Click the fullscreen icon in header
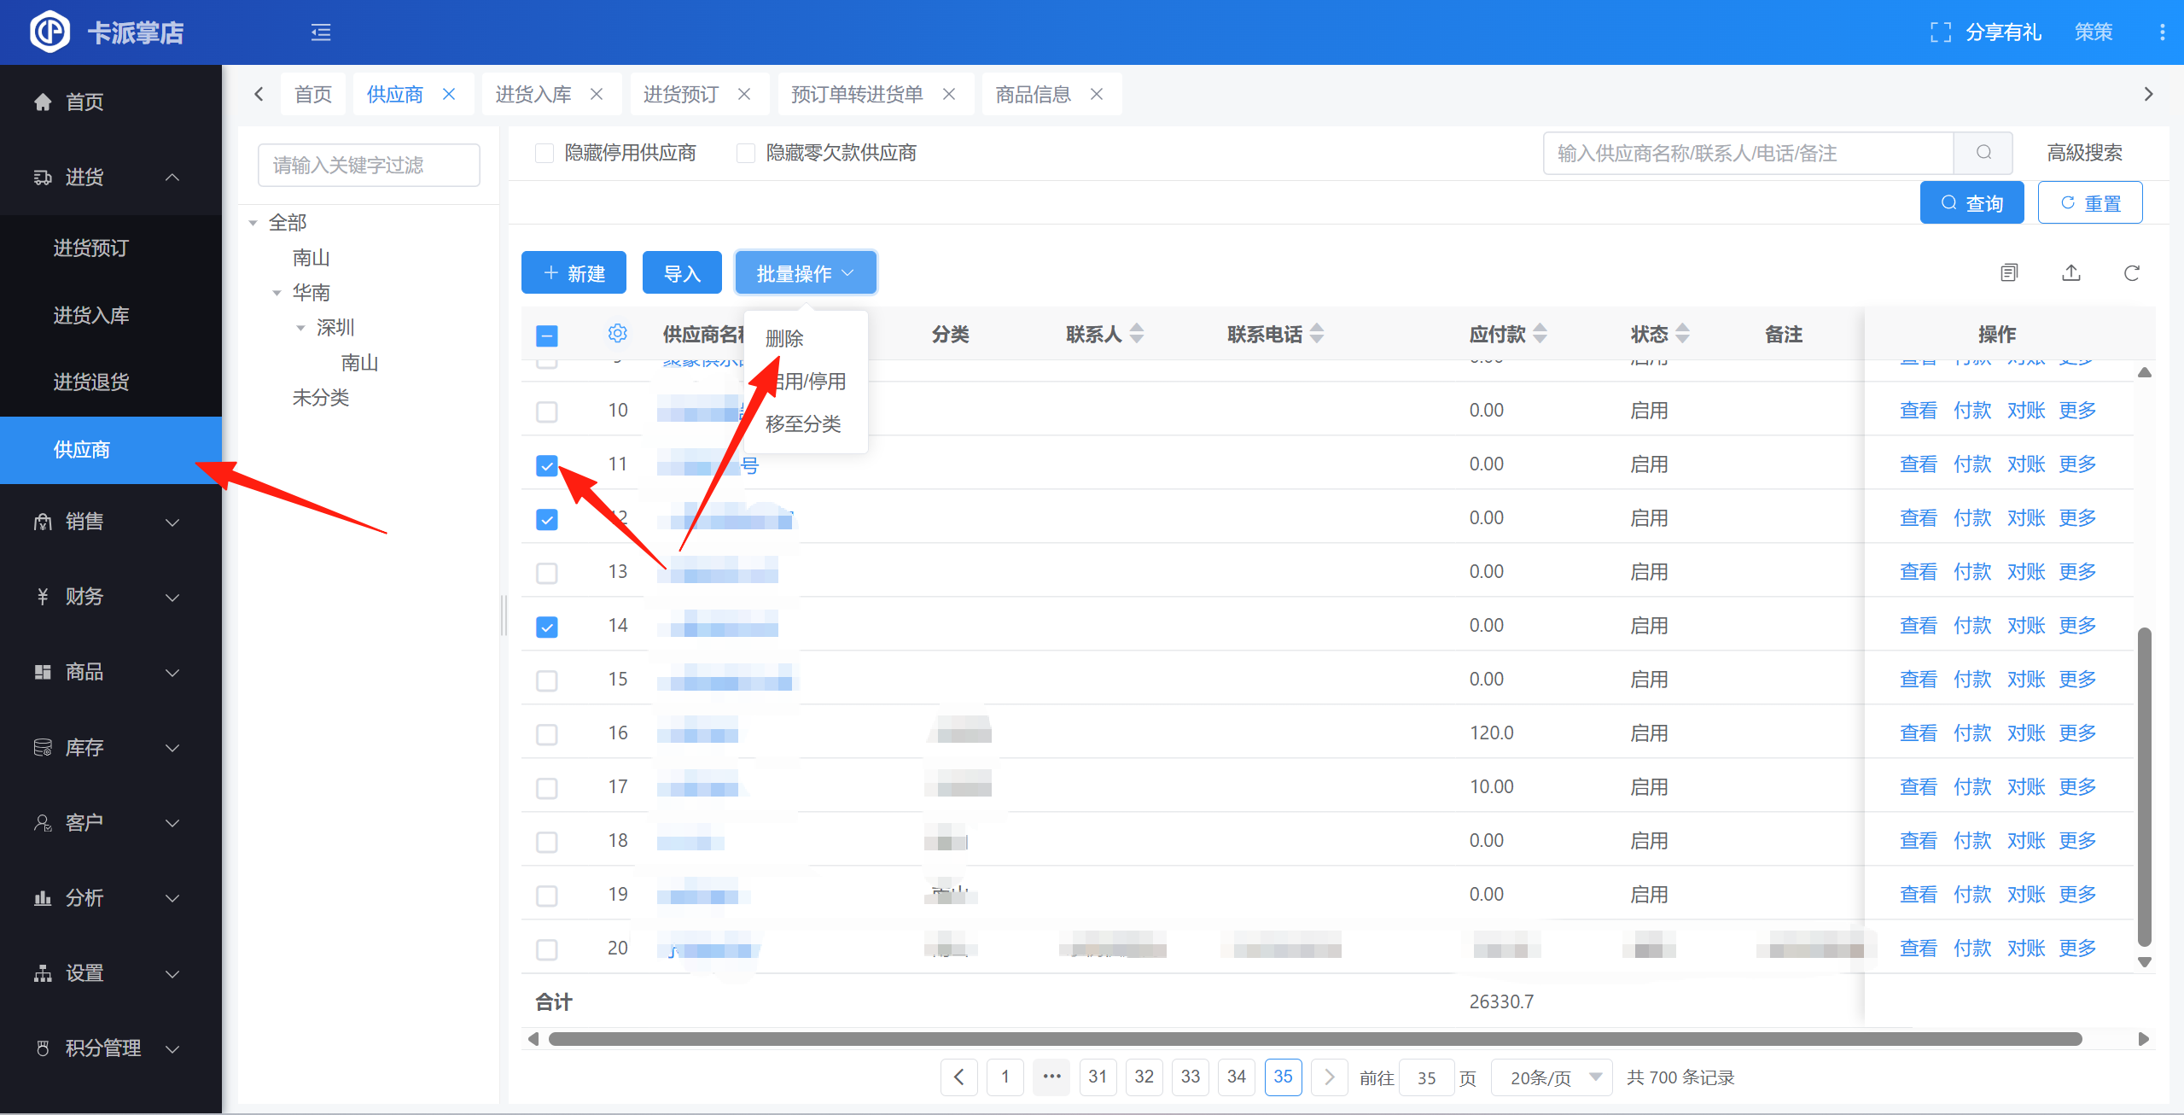 (1940, 32)
